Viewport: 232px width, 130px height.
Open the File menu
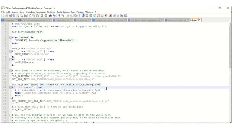point(3,12)
